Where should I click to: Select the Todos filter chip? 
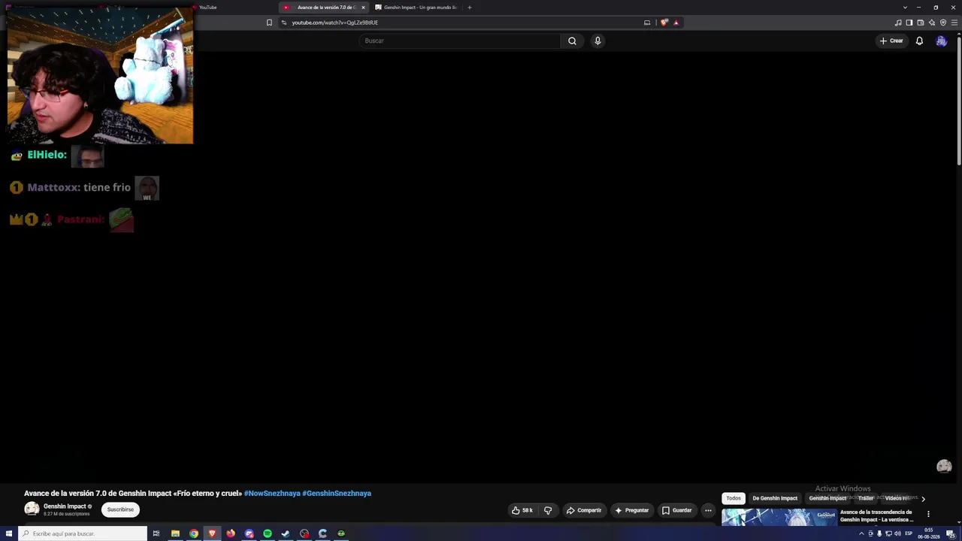734,498
